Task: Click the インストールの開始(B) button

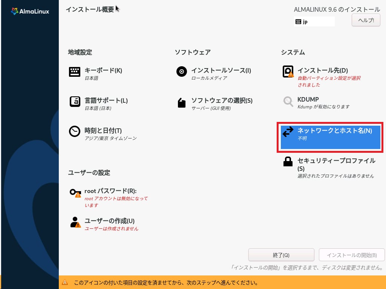Action: tap(351, 255)
